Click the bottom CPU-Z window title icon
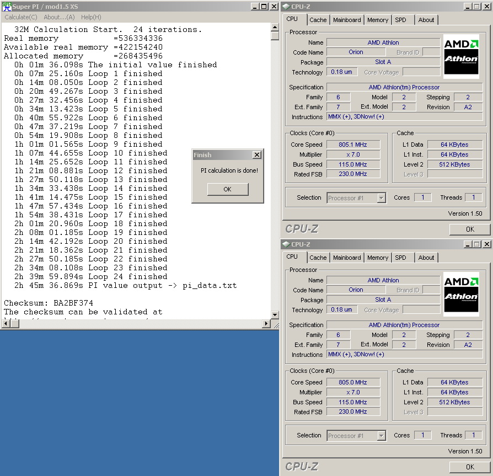Image resolution: width=493 pixels, height=476 pixels. coord(286,244)
